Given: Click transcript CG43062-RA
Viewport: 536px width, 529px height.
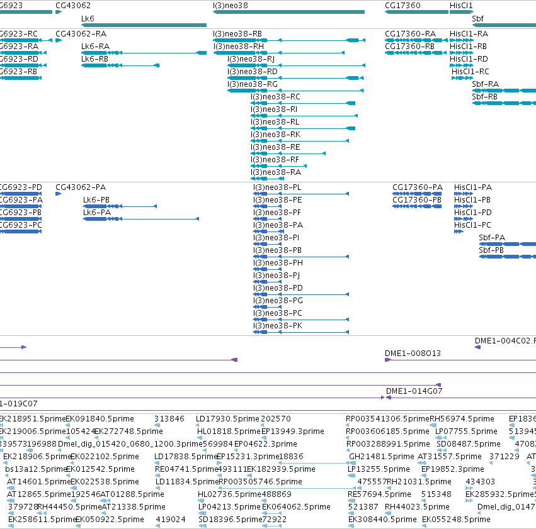Looking at the screenshot, I should pos(81,34).
